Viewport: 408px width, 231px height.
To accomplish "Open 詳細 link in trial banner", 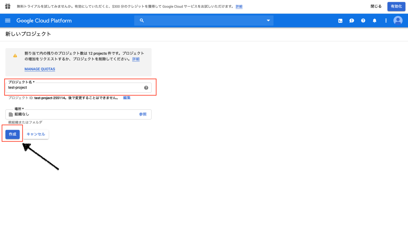I will coord(239,6).
